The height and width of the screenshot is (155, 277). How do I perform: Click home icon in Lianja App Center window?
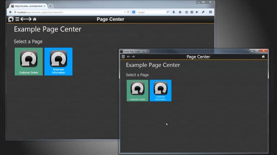tap(263, 56)
